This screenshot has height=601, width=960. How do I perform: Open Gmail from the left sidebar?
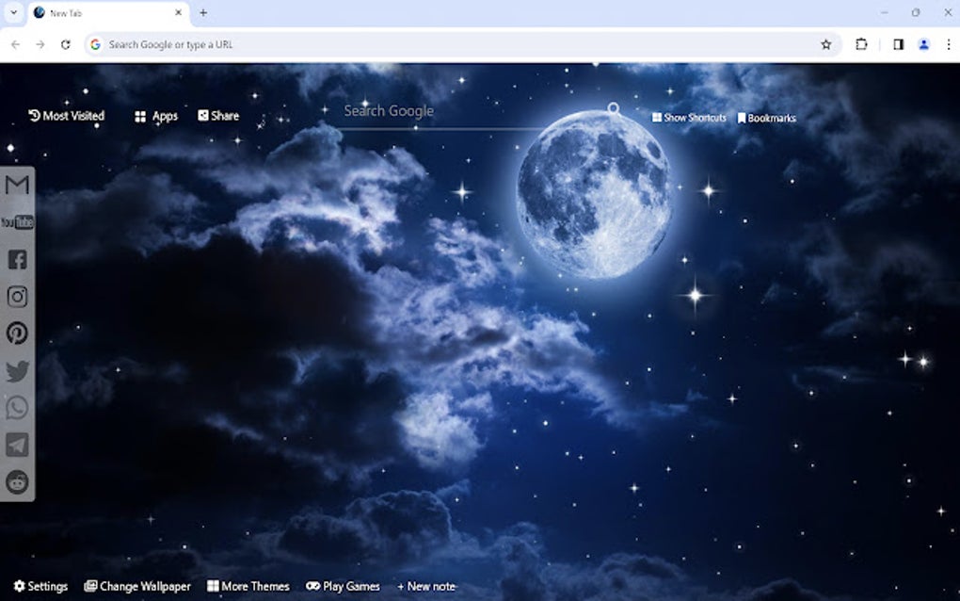pos(16,185)
